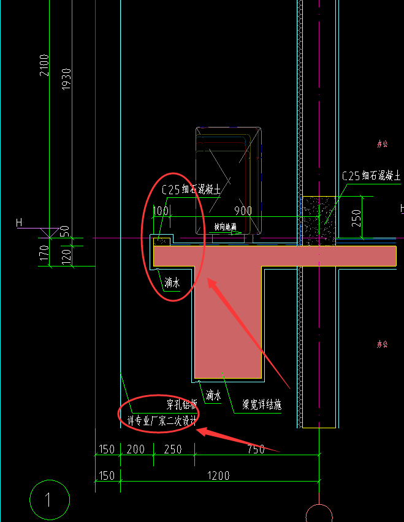Image resolution: width=404 pixels, height=522 pixels.
Task: Select the 详专业厂家二次设计 note
Action: click(x=162, y=421)
